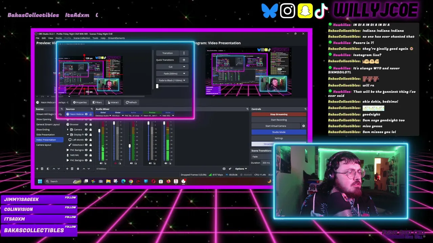The width and height of the screenshot is (433, 243).
Task: Click the Transition button
Action: pyautogui.click(x=167, y=53)
